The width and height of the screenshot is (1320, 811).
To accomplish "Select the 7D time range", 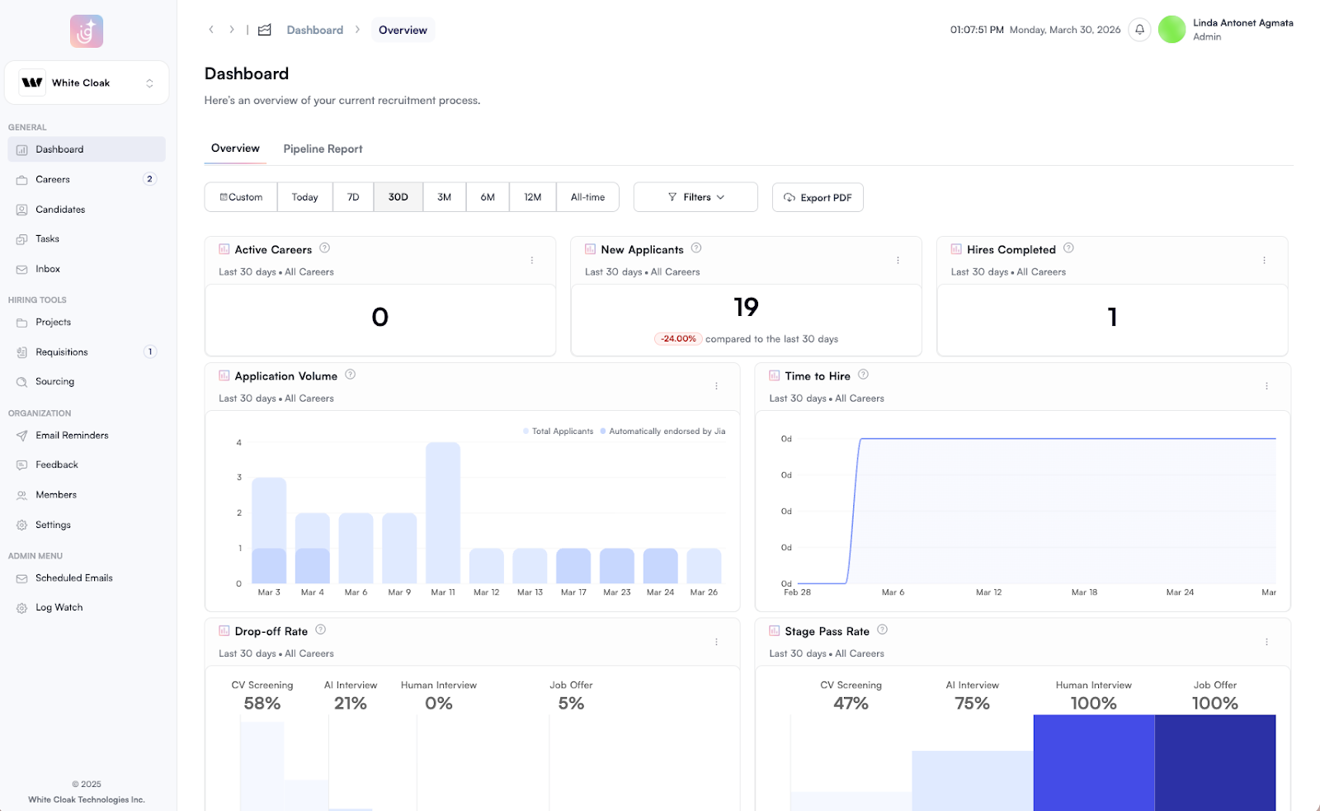I will tap(353, 196).
